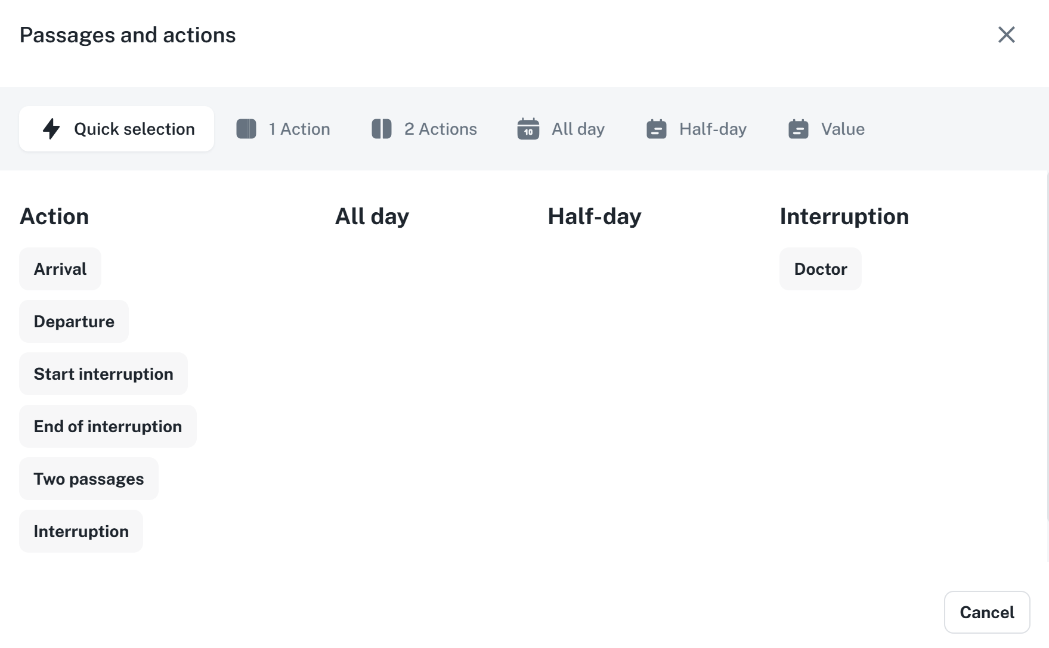
Task: Click the Half-day calendar icon
Action: pos(657,129)
